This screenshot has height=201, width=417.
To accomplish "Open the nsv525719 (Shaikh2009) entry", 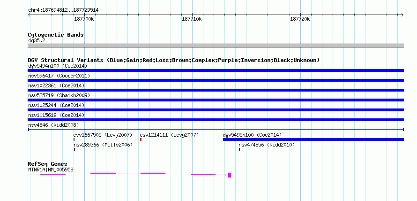I will pos(59,95).
